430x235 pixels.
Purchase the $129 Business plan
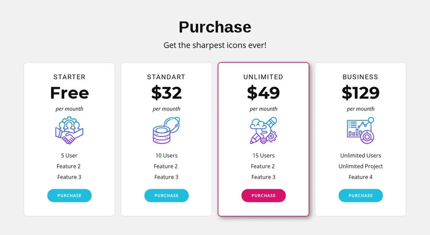(361, 195)
